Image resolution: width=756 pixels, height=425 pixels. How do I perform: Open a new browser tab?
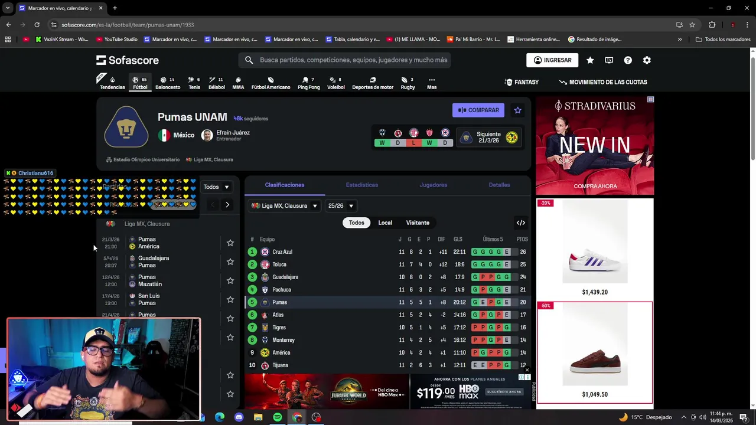pos(115,8)
